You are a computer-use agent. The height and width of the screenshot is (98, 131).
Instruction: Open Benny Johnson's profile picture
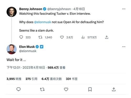12,12
